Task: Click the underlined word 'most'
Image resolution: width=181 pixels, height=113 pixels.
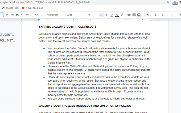Action: click(145, 66)
